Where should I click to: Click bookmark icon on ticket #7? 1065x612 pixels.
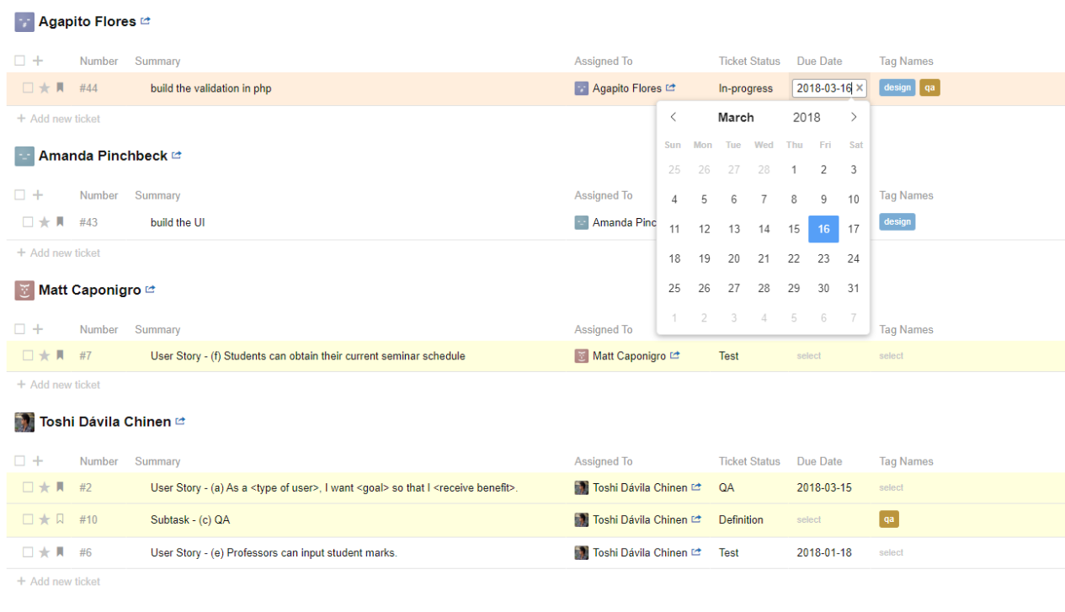pyautogui.click(x=60, y=356)
